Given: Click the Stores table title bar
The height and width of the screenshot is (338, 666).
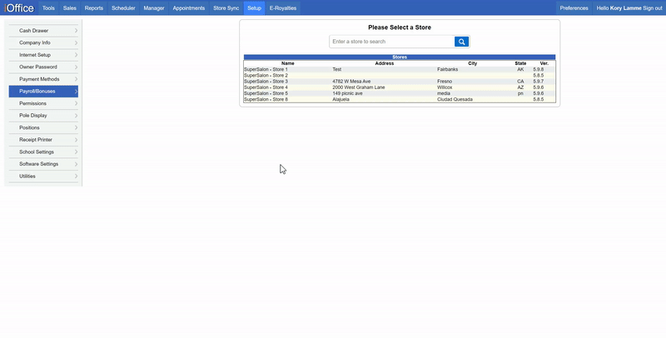Looking at the screenshot, I should [400, 57].
